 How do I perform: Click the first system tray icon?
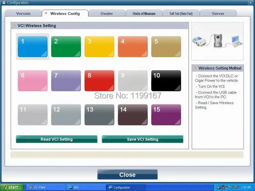[x=219, y=187]
